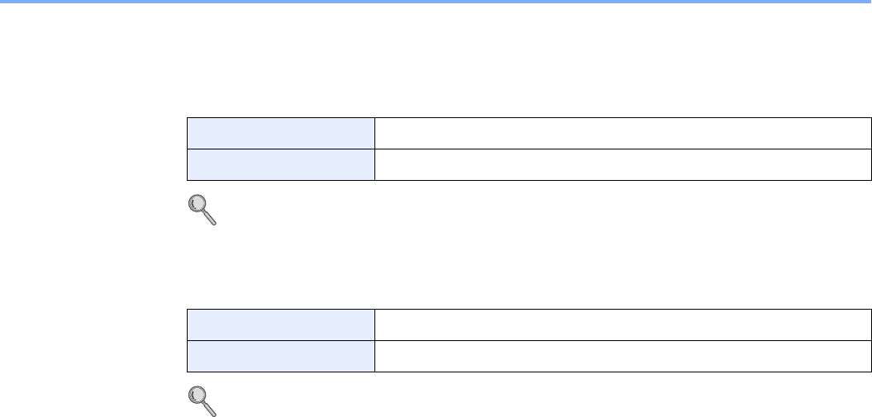
Task: Select the upper table's top-left shaded cell
Action: [x=281, y=133]
